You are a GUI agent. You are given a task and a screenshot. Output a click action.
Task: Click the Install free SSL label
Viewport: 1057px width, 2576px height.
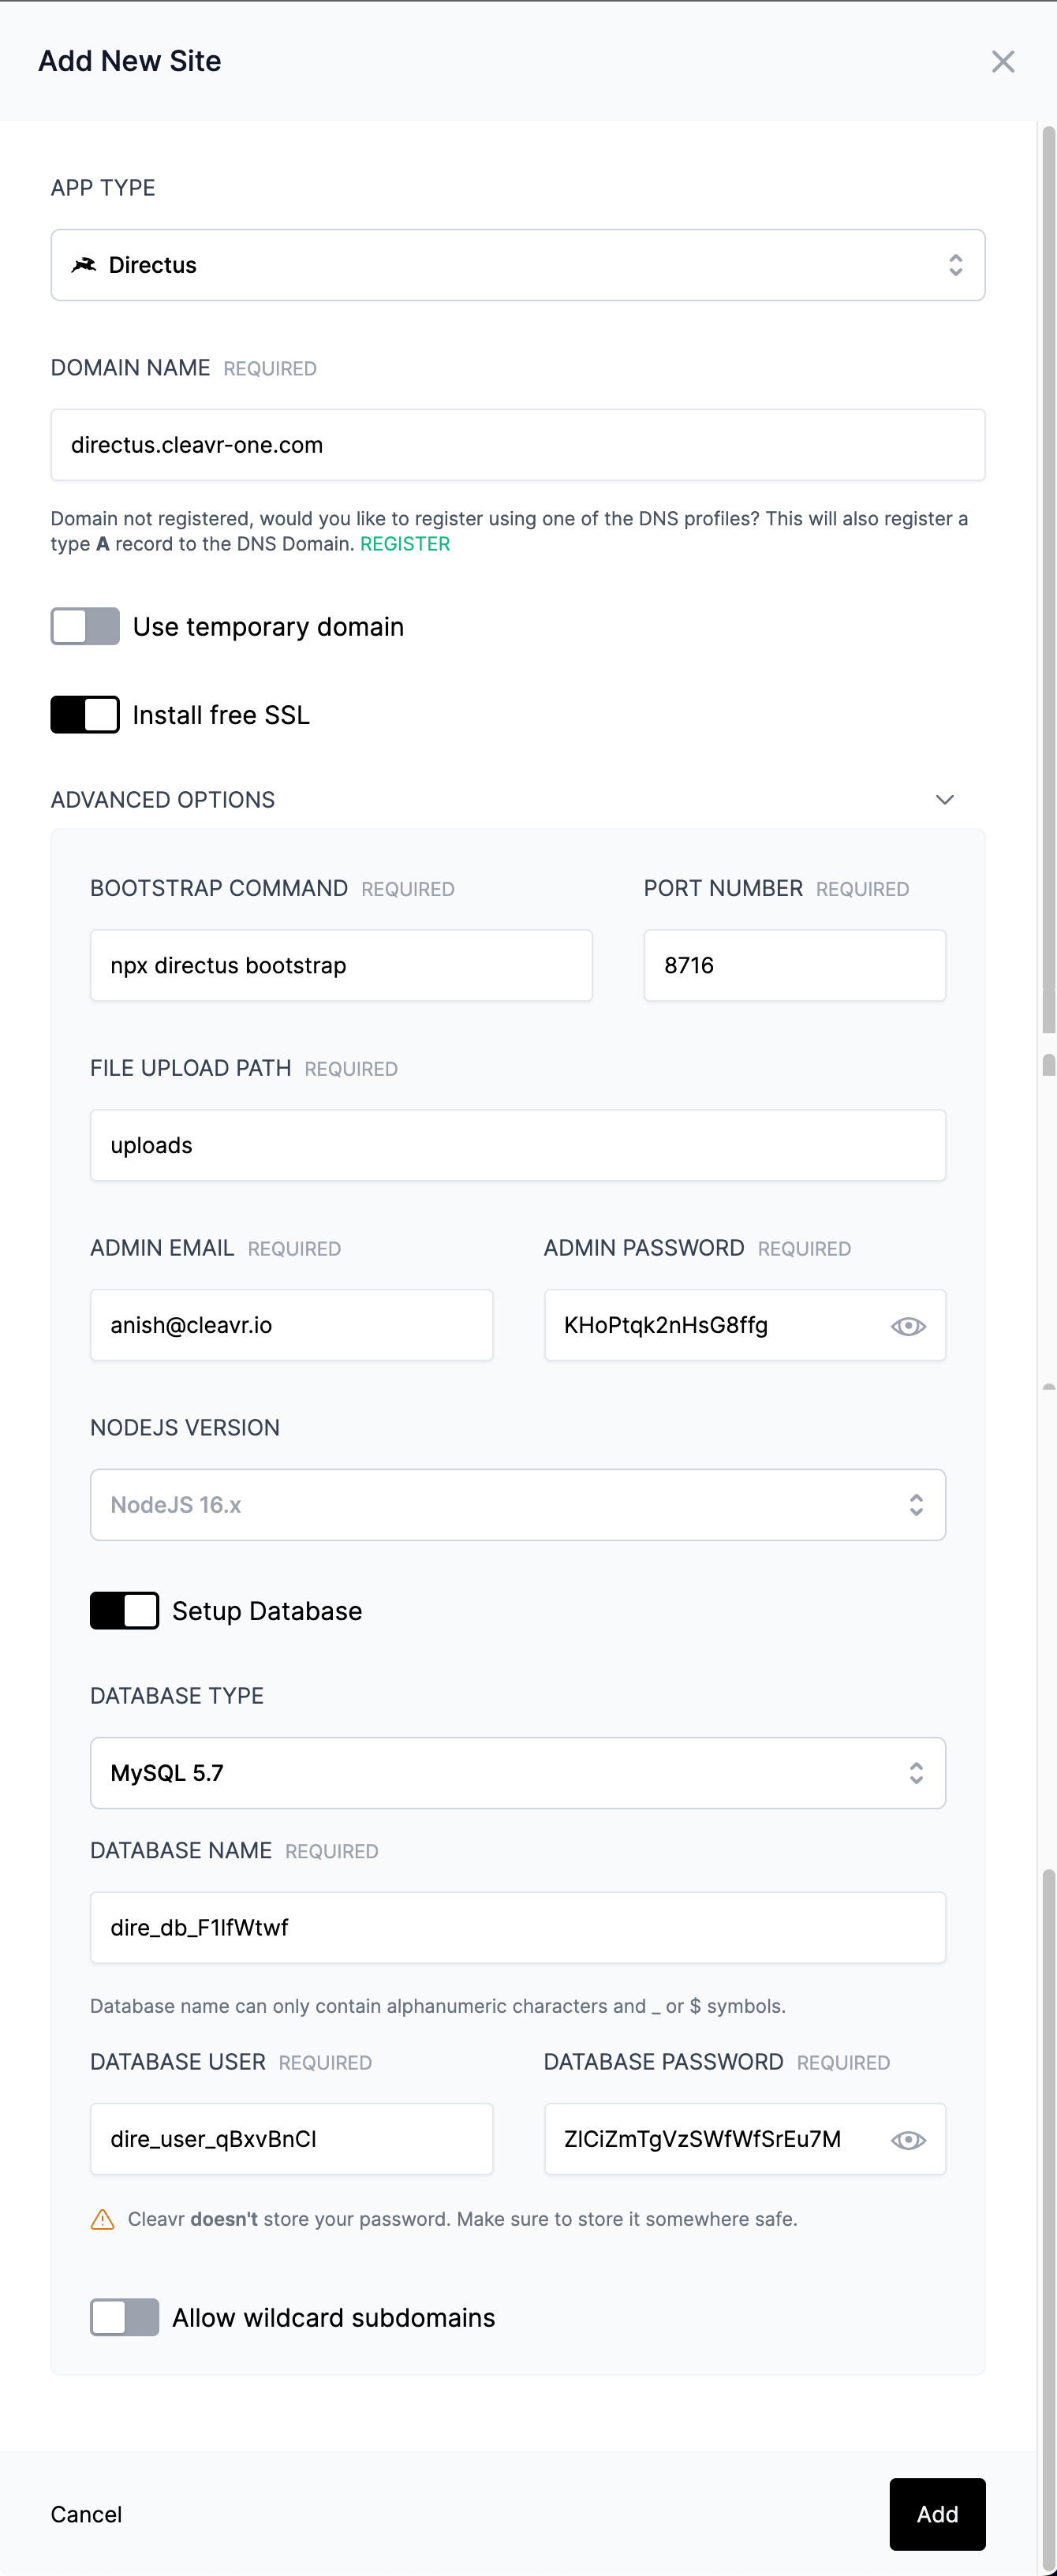[x=221, y=715]
